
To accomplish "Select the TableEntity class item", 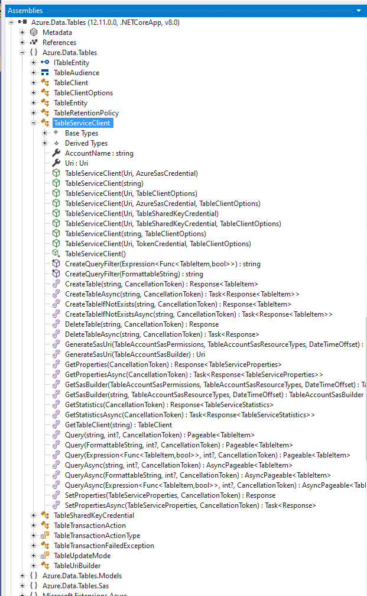I will (x=70, y=103).
